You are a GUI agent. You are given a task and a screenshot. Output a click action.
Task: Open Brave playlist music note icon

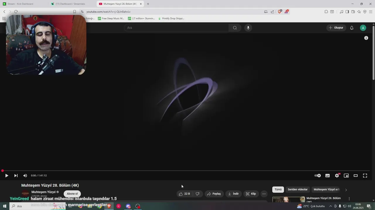341,12
